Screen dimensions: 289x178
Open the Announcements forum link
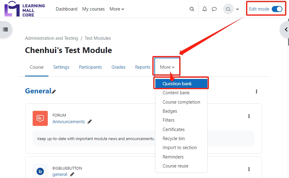[x=69, y=122]
